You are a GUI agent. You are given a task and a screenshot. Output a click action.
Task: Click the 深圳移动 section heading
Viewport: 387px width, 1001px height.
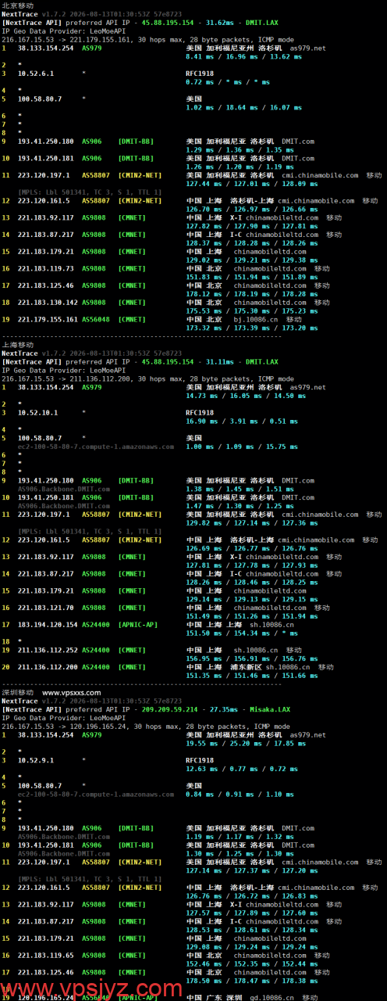(17, 692)
